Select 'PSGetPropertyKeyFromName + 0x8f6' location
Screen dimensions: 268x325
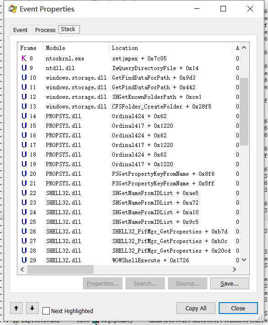[x=163, y=173]
